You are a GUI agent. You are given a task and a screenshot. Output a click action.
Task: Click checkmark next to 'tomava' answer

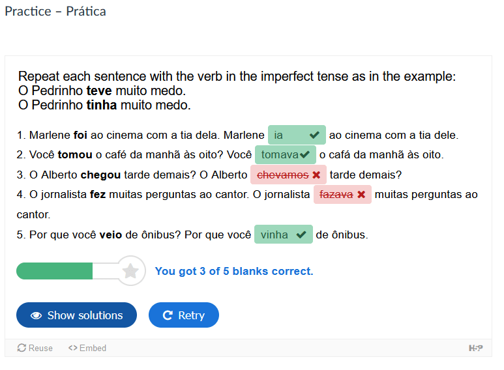[x=304, y=154]
